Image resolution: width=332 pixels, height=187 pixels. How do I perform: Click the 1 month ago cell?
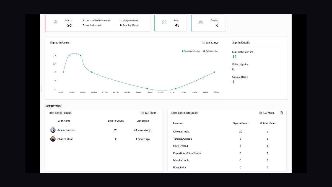143,139
